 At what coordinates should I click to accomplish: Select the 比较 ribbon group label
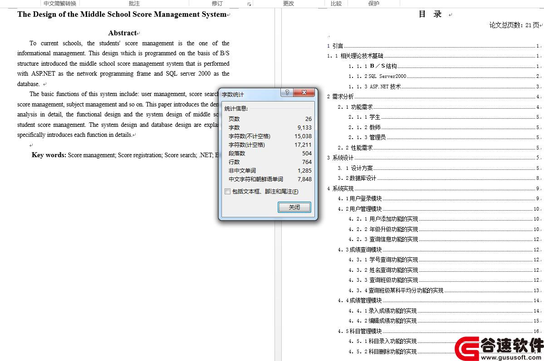(x=336, y=4)
